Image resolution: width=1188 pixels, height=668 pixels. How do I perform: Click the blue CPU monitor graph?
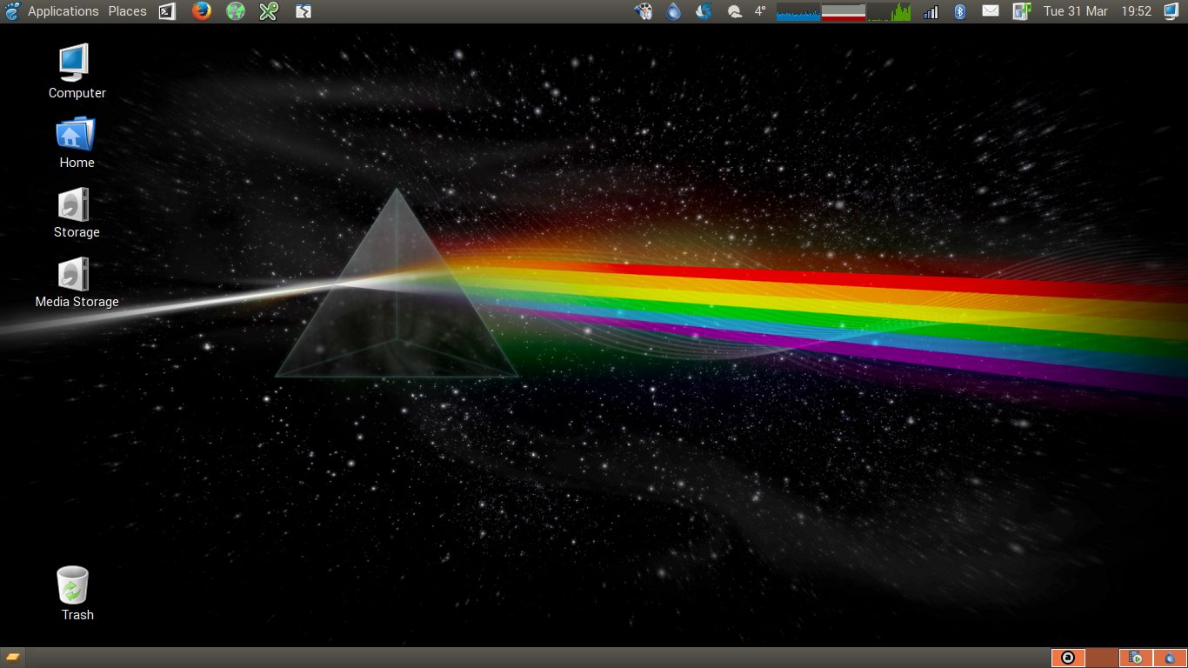[798, 11]
